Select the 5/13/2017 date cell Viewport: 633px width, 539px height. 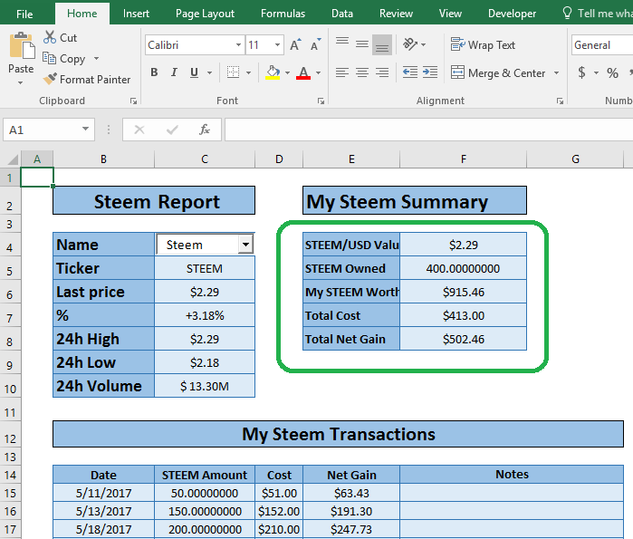tap(104, 511)
